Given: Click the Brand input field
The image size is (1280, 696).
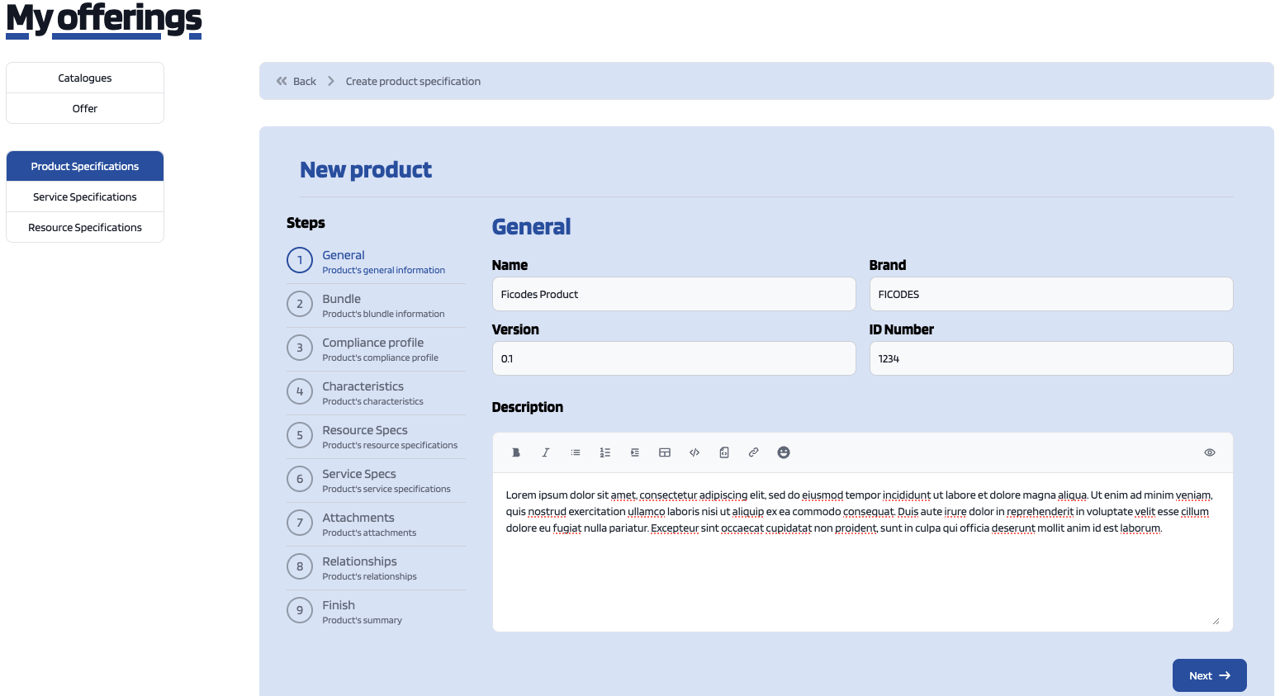Looking at the screenshot, I should coord(1051,294).
